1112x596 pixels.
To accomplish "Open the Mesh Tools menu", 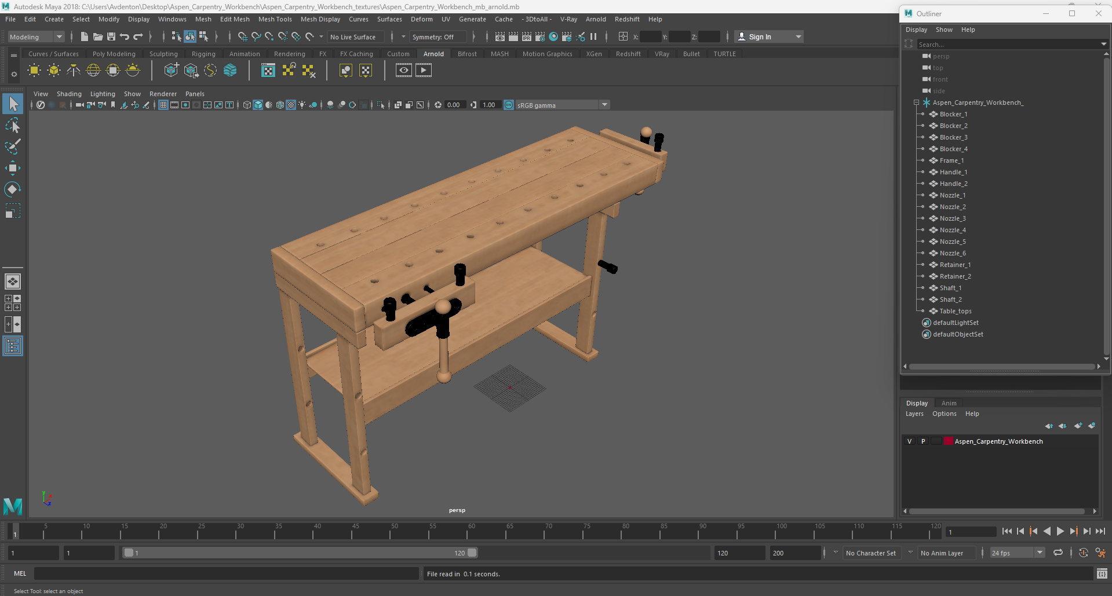I will coord(275,19).
